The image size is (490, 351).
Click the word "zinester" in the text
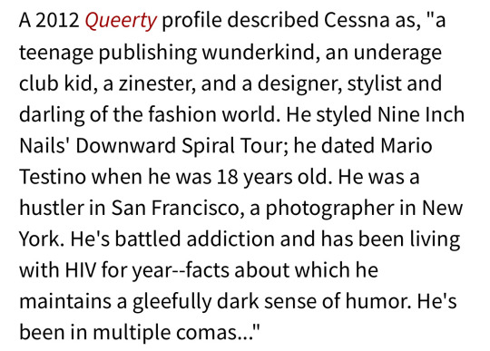tap(156, 83)
